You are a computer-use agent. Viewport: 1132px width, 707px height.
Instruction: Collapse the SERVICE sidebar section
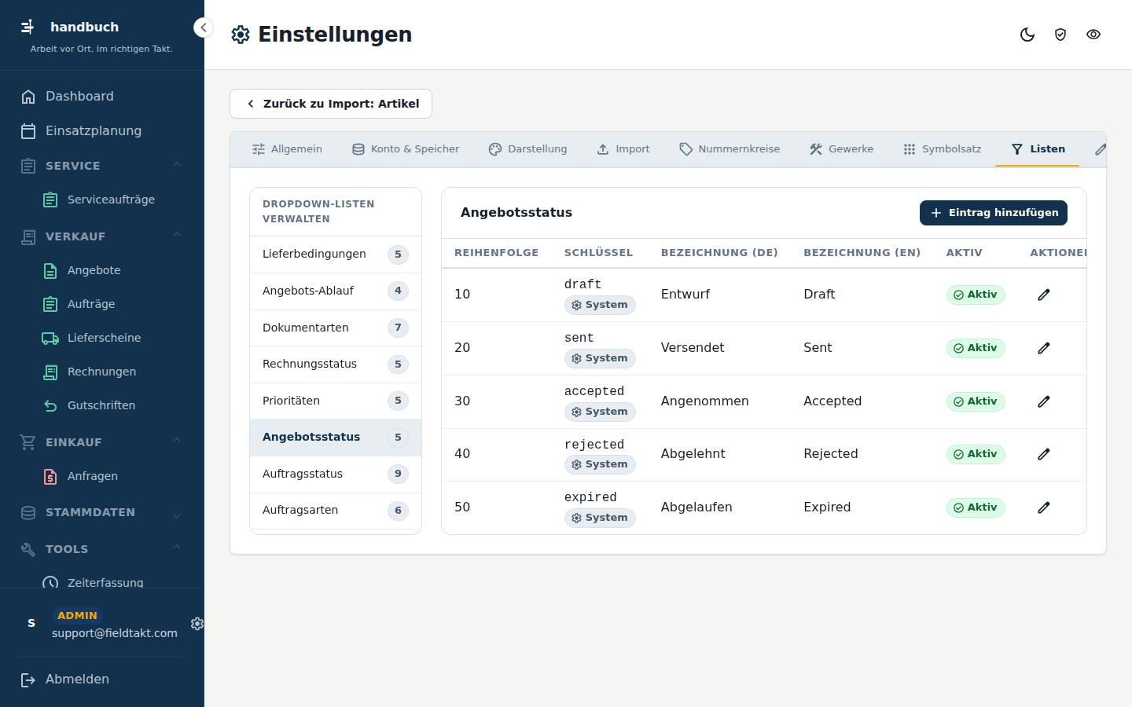(102, 166)
